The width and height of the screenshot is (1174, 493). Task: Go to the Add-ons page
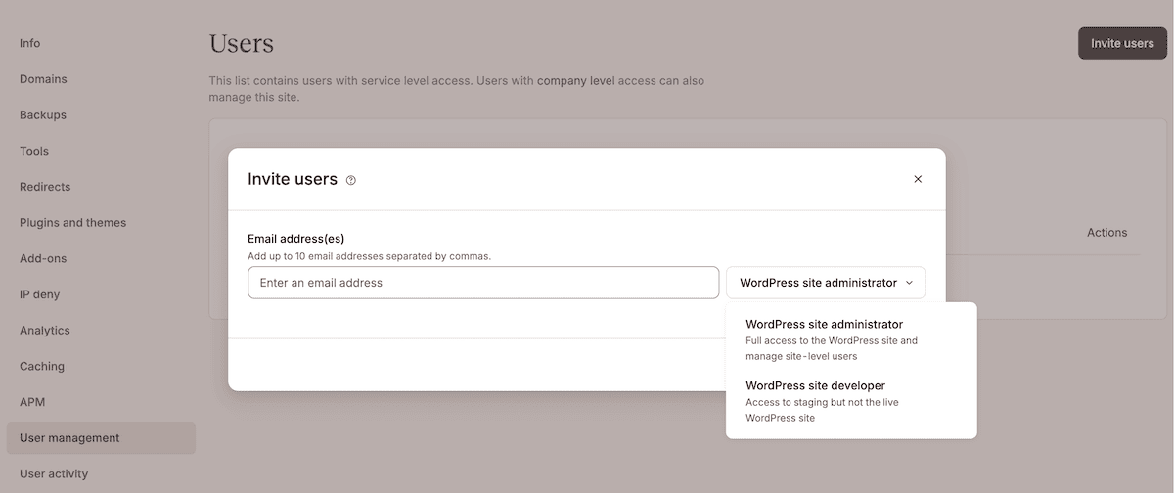(42, 258)
